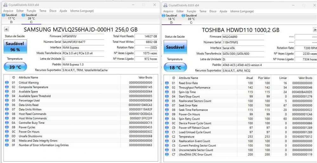
Task: Click Rotation Rate value 7200 RPM
Action: [x=306, y=48]
